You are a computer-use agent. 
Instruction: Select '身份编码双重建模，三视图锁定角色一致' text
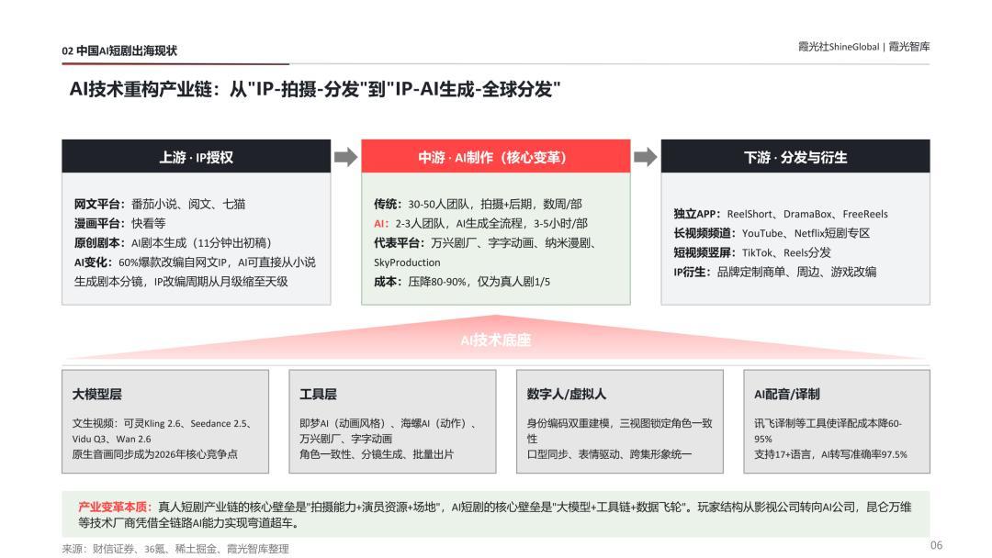(619, 423)
